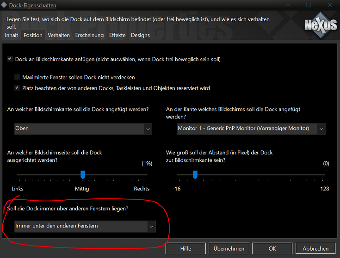This screenshot has width=340, height=258.
Task: Click the Links–Rechts alignment slider handle
Action: (x=83, y=174)
